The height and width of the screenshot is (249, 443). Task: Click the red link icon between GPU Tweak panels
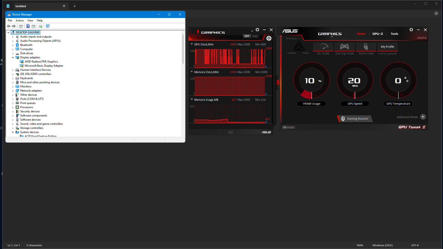click(278, 82)
